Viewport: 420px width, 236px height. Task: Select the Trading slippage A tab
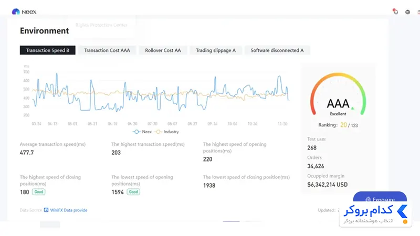pyautogui.click(x=216, y=50)
